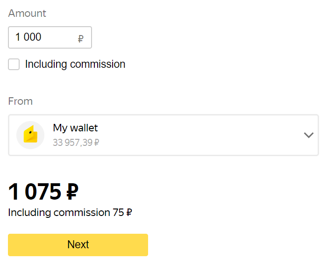
Task: Place cursor on the 1 000 value
Action: tap(28, 37)
